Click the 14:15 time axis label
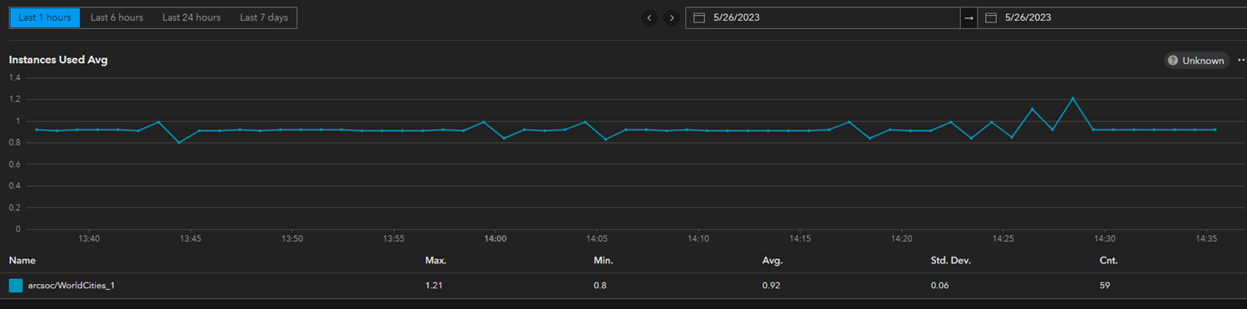The image size is (1247, 309). (x=800, y=238)
